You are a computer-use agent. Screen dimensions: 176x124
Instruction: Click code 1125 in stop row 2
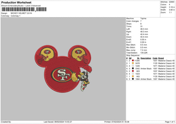[155, 63]
